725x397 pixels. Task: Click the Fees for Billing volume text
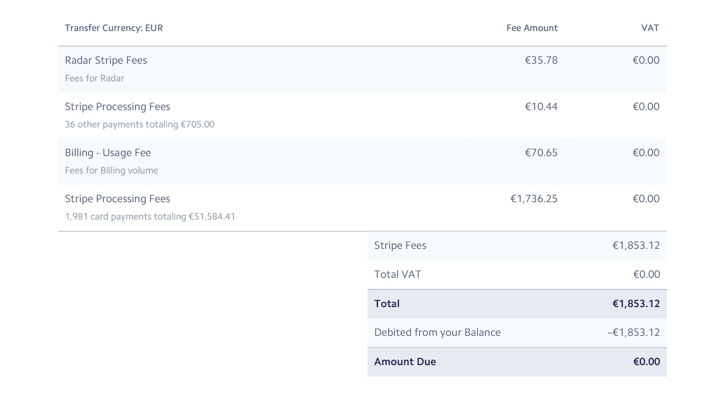tap(111, 170)
